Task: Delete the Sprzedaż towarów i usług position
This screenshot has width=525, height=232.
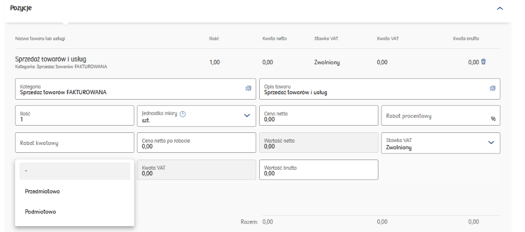Action: click(483, 62)
